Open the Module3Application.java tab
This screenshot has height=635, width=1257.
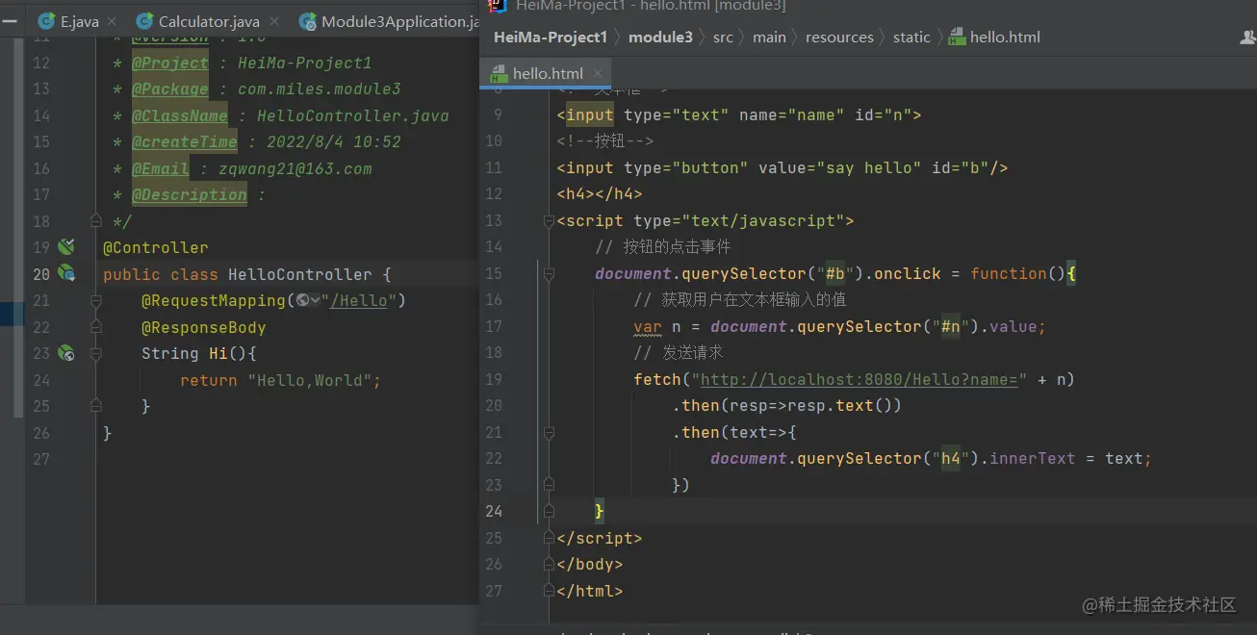(387, 21)
